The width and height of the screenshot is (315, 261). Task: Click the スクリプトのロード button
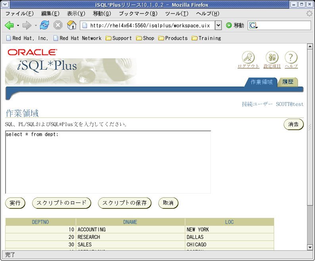[x=61, y=203]
